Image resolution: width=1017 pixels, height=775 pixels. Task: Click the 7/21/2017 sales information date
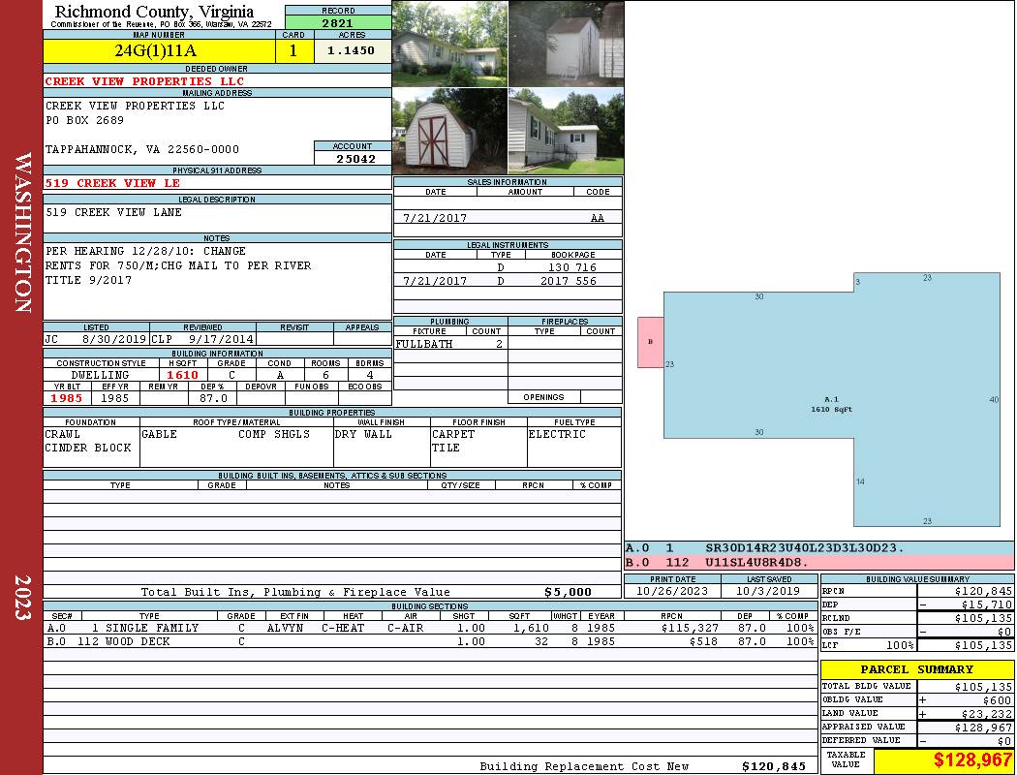point(434,219)
